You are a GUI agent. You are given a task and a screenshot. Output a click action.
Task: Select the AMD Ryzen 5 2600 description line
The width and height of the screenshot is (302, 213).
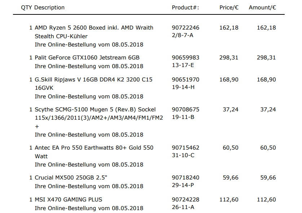94,28
